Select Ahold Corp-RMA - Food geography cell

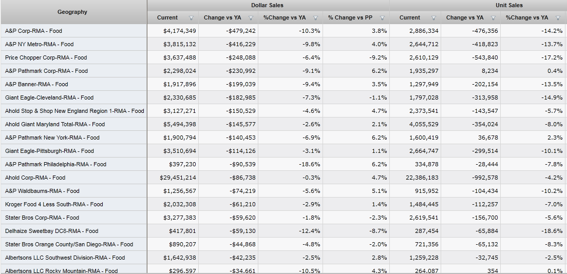[35, 178]
